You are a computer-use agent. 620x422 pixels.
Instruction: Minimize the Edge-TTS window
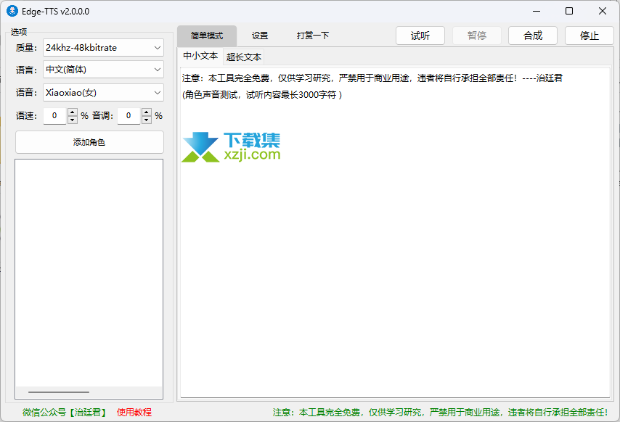537,11
